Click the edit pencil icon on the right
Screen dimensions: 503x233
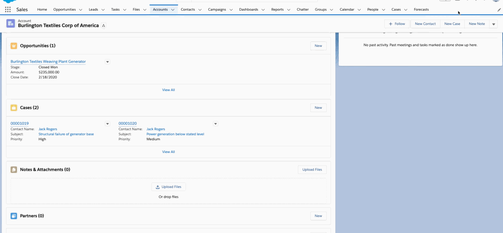click(499, 10)
